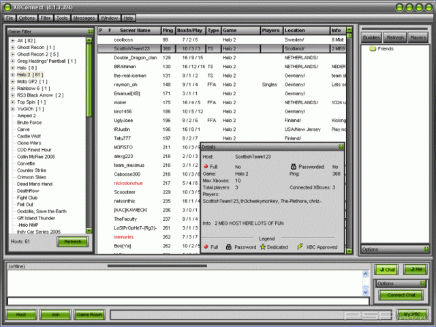The height and width of the screenshot is (327, 436).
Task: Click the XBC Approved lightning icon
Action: pos(299,247)
